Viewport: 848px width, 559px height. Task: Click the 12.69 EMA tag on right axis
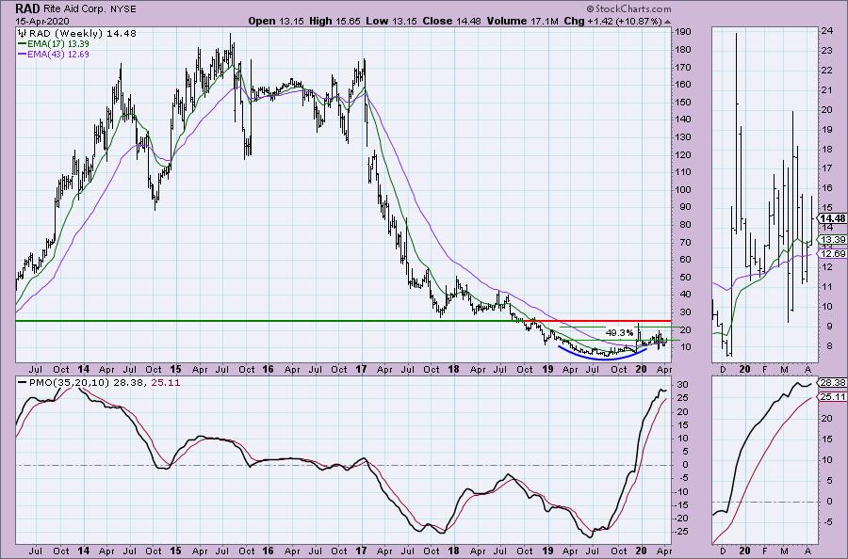832,253
